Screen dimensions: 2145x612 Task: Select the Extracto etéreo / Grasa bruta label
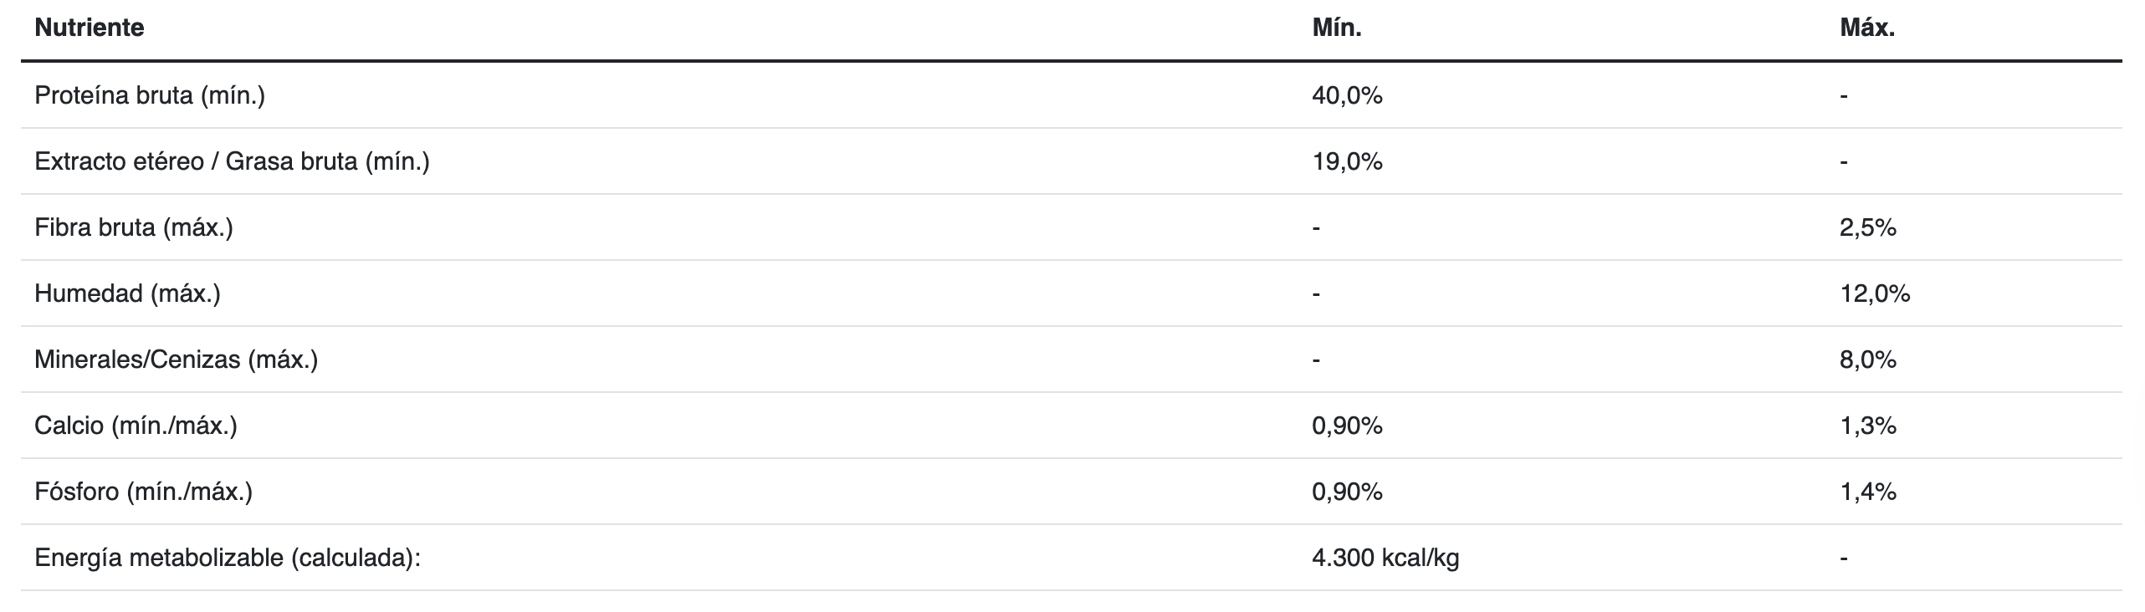232,161
